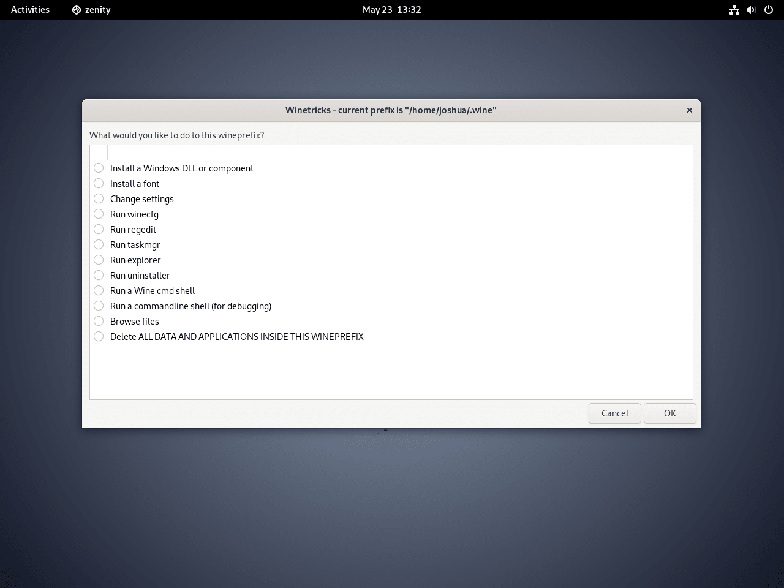Viewport: 784px width, 588px height.
Task: Open the Activities overview
Action: [x=30, y=10]
